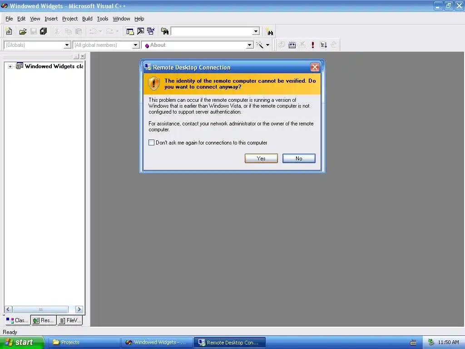Click the 11:50 AM clock
The image size is (465, 349).
(448, 343)
